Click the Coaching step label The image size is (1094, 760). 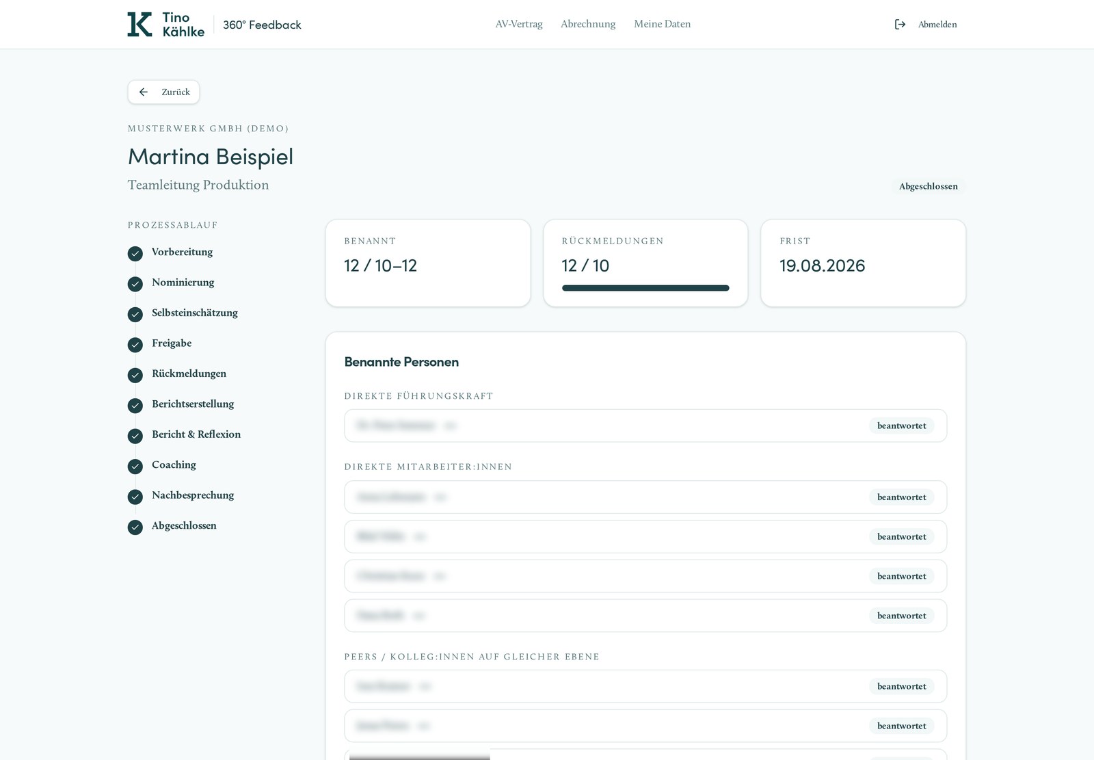coord(174,464)
